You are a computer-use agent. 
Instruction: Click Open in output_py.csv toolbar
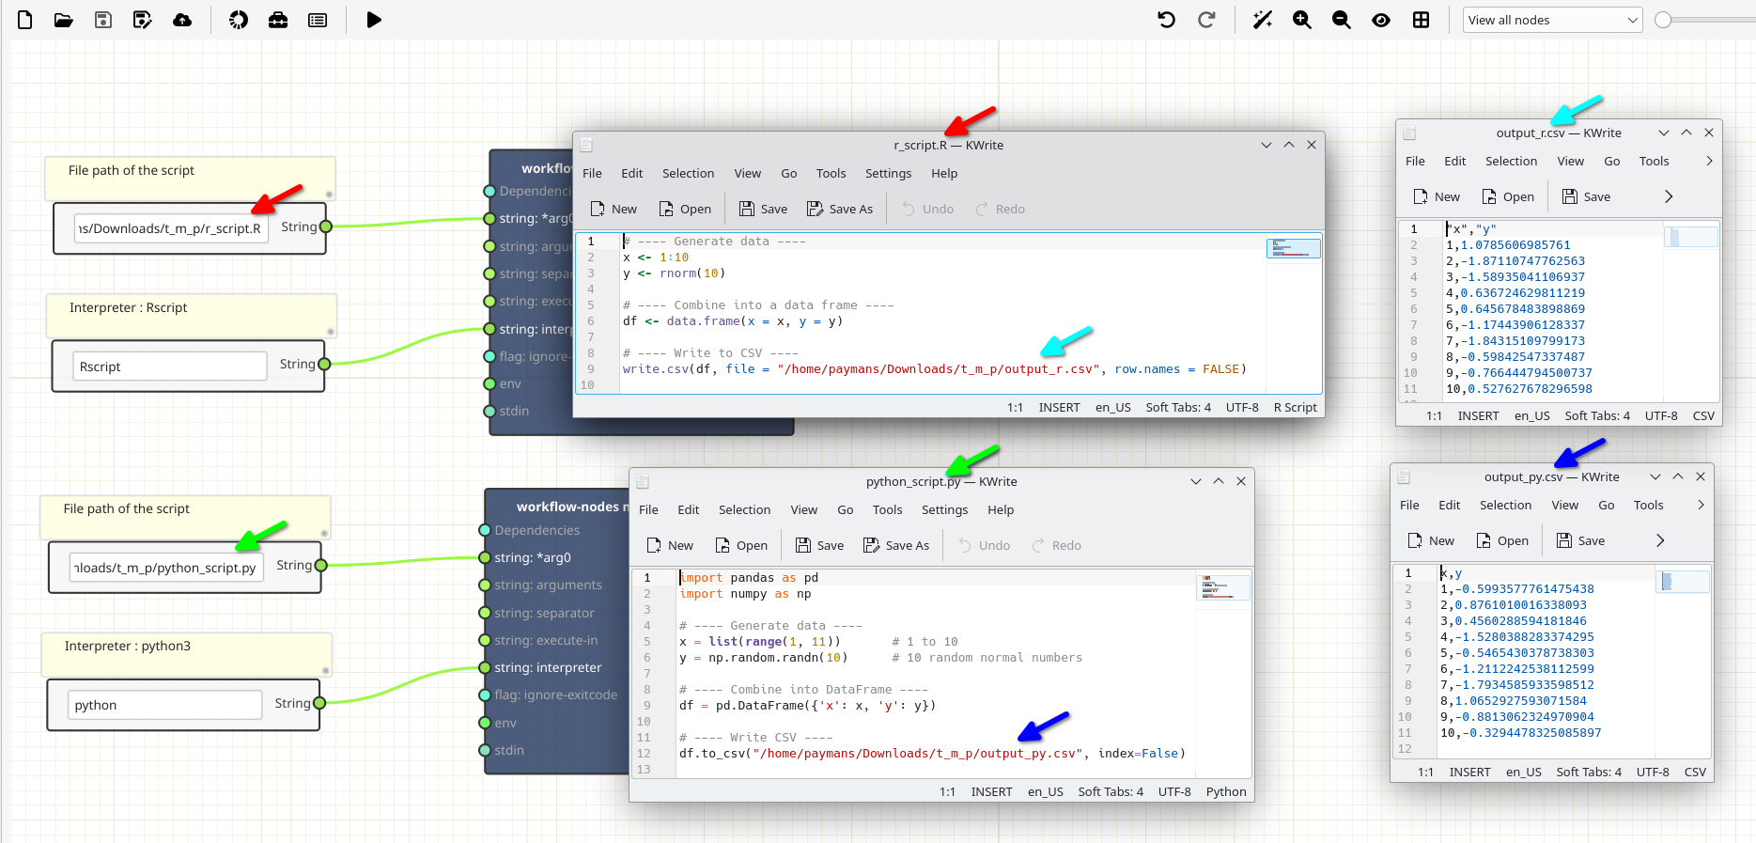click(1502, 540)
